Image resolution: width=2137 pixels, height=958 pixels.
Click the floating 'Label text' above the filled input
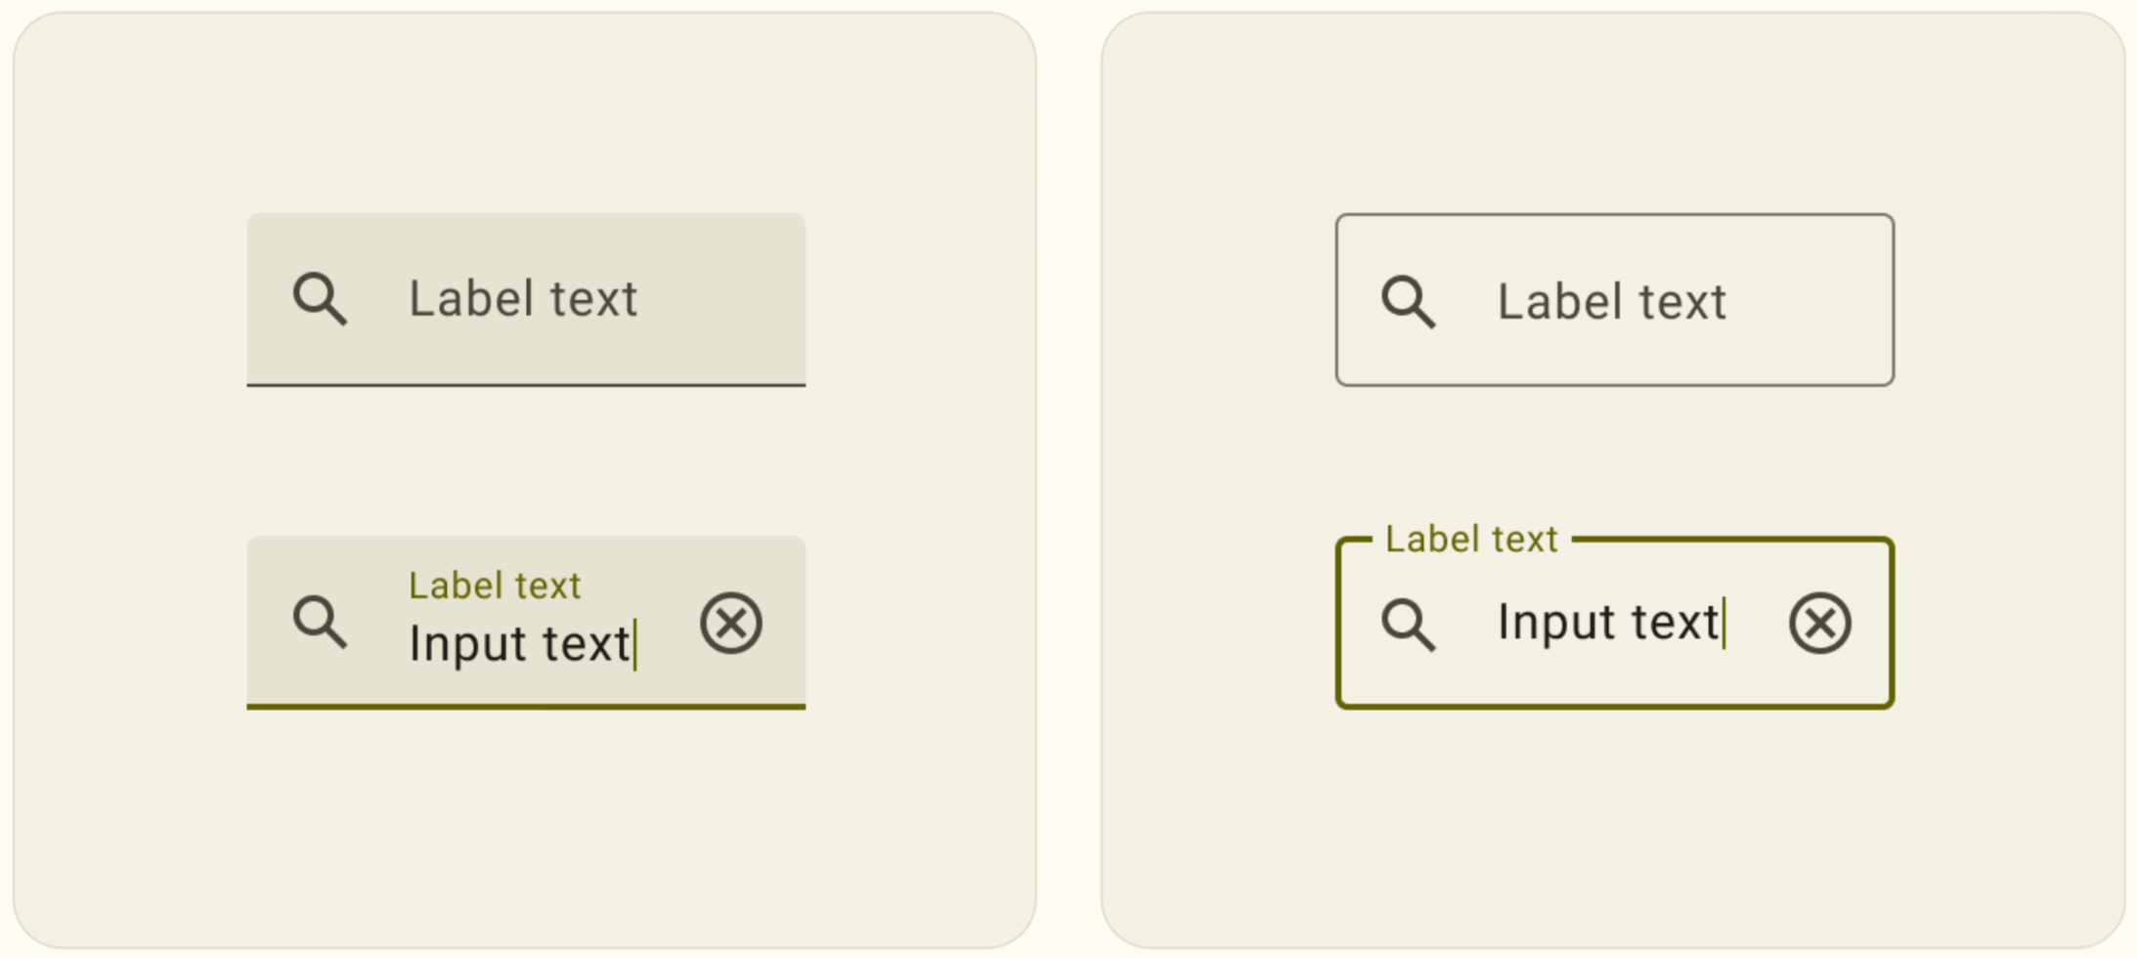[x=495, y=585]
